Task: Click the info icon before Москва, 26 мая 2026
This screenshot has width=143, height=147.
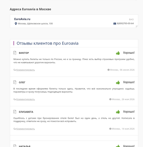Action: 110,99
